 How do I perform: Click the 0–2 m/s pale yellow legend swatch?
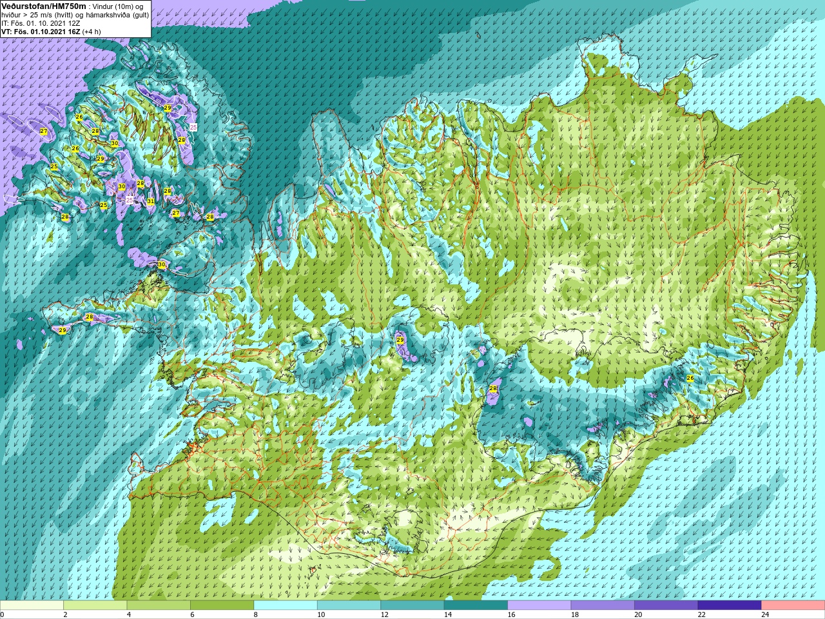(x=32, y=605)
